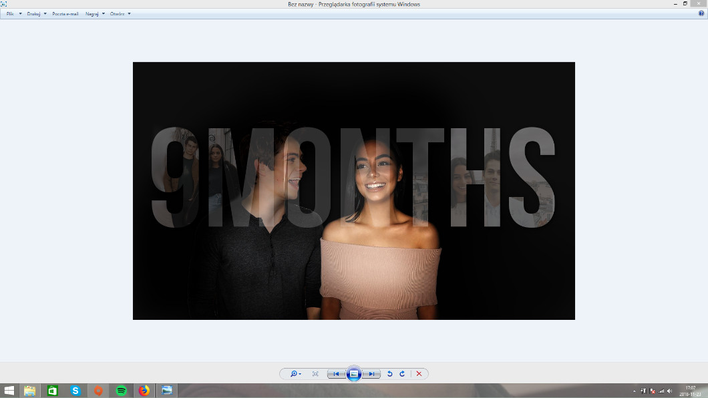
Task: Click the Windows Start button
Action: (9, 391)
